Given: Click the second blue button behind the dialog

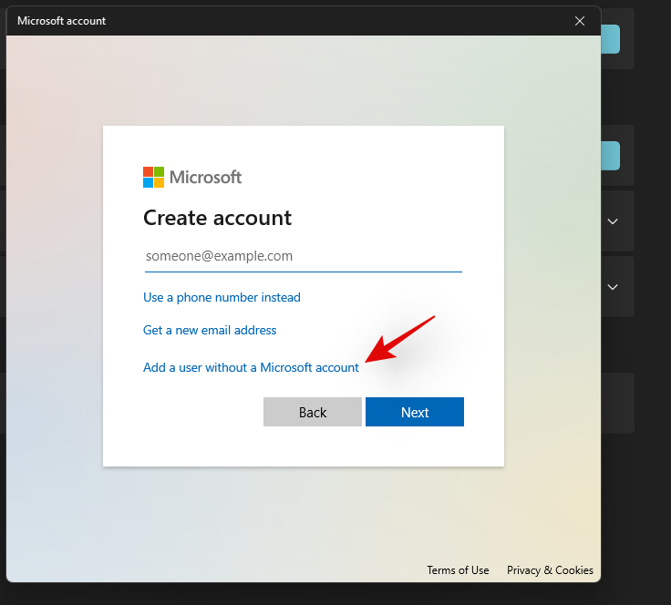Looking at the screenshot, I should (x=611, y=156).
